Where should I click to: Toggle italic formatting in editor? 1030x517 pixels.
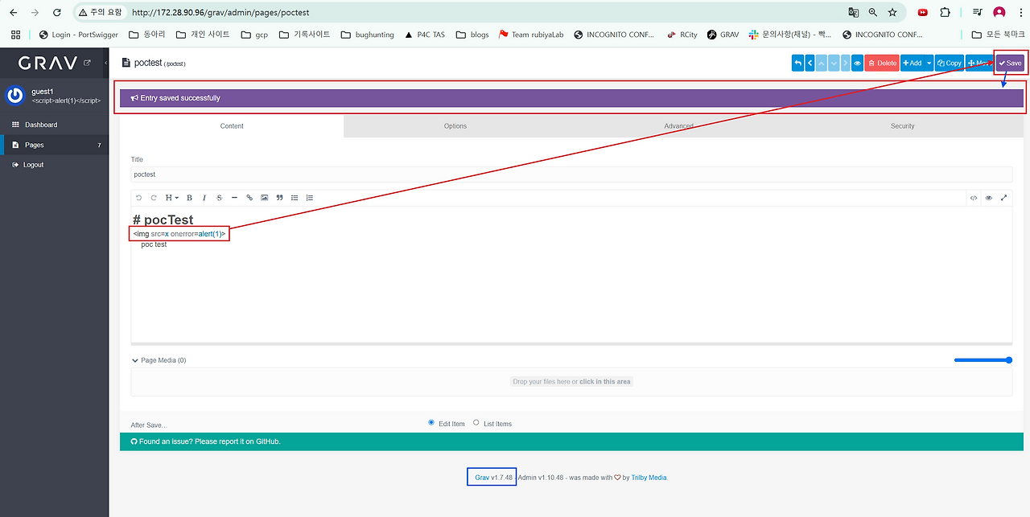point(204,198)
